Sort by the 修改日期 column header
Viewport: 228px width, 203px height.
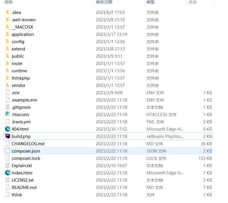(x=104, y=2)
